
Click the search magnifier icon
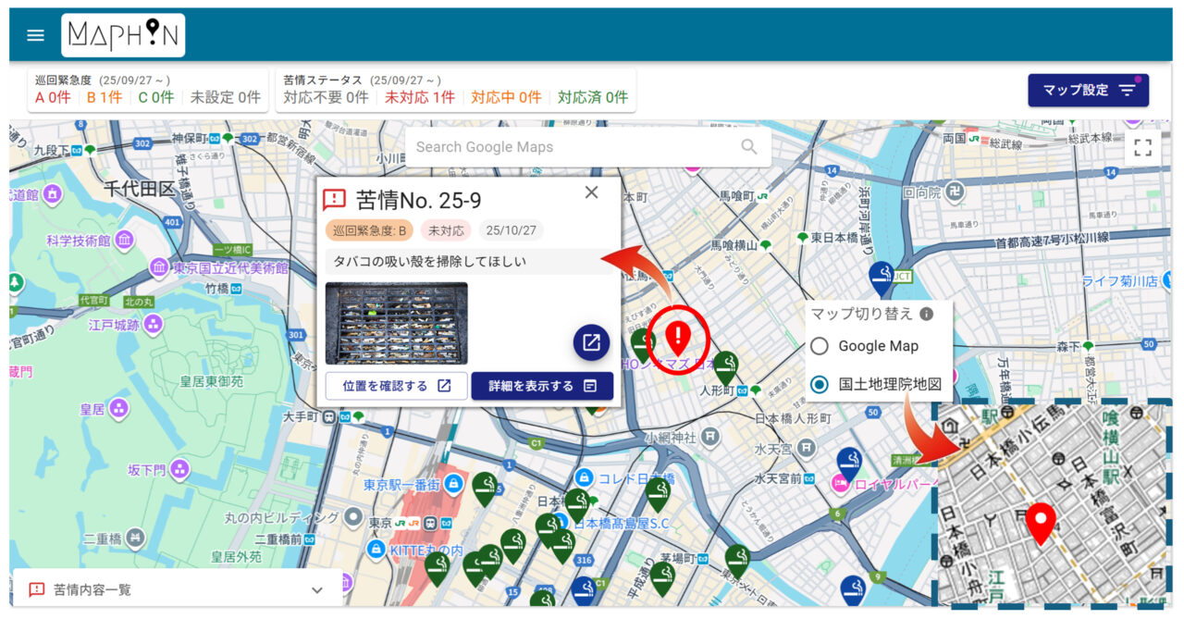pos(748,147)
